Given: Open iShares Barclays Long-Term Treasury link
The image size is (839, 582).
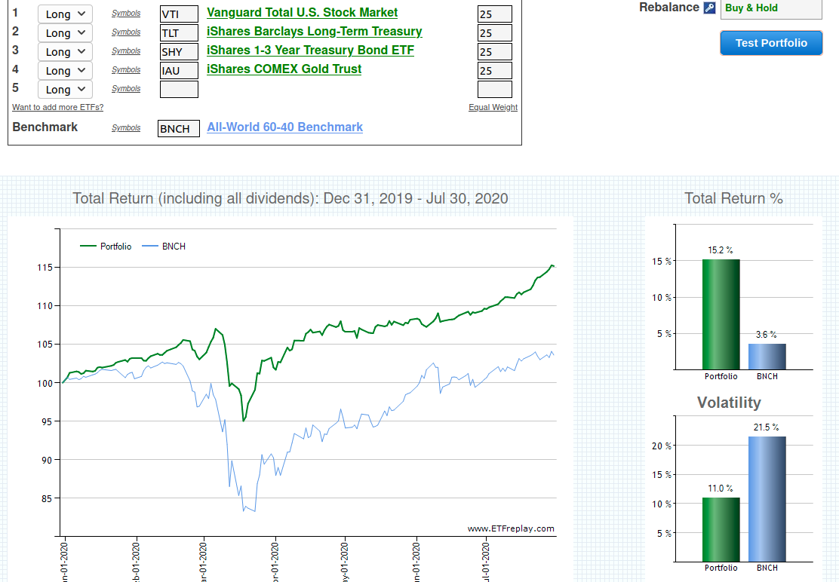Looking at the screenshot, I should (314, 31).
